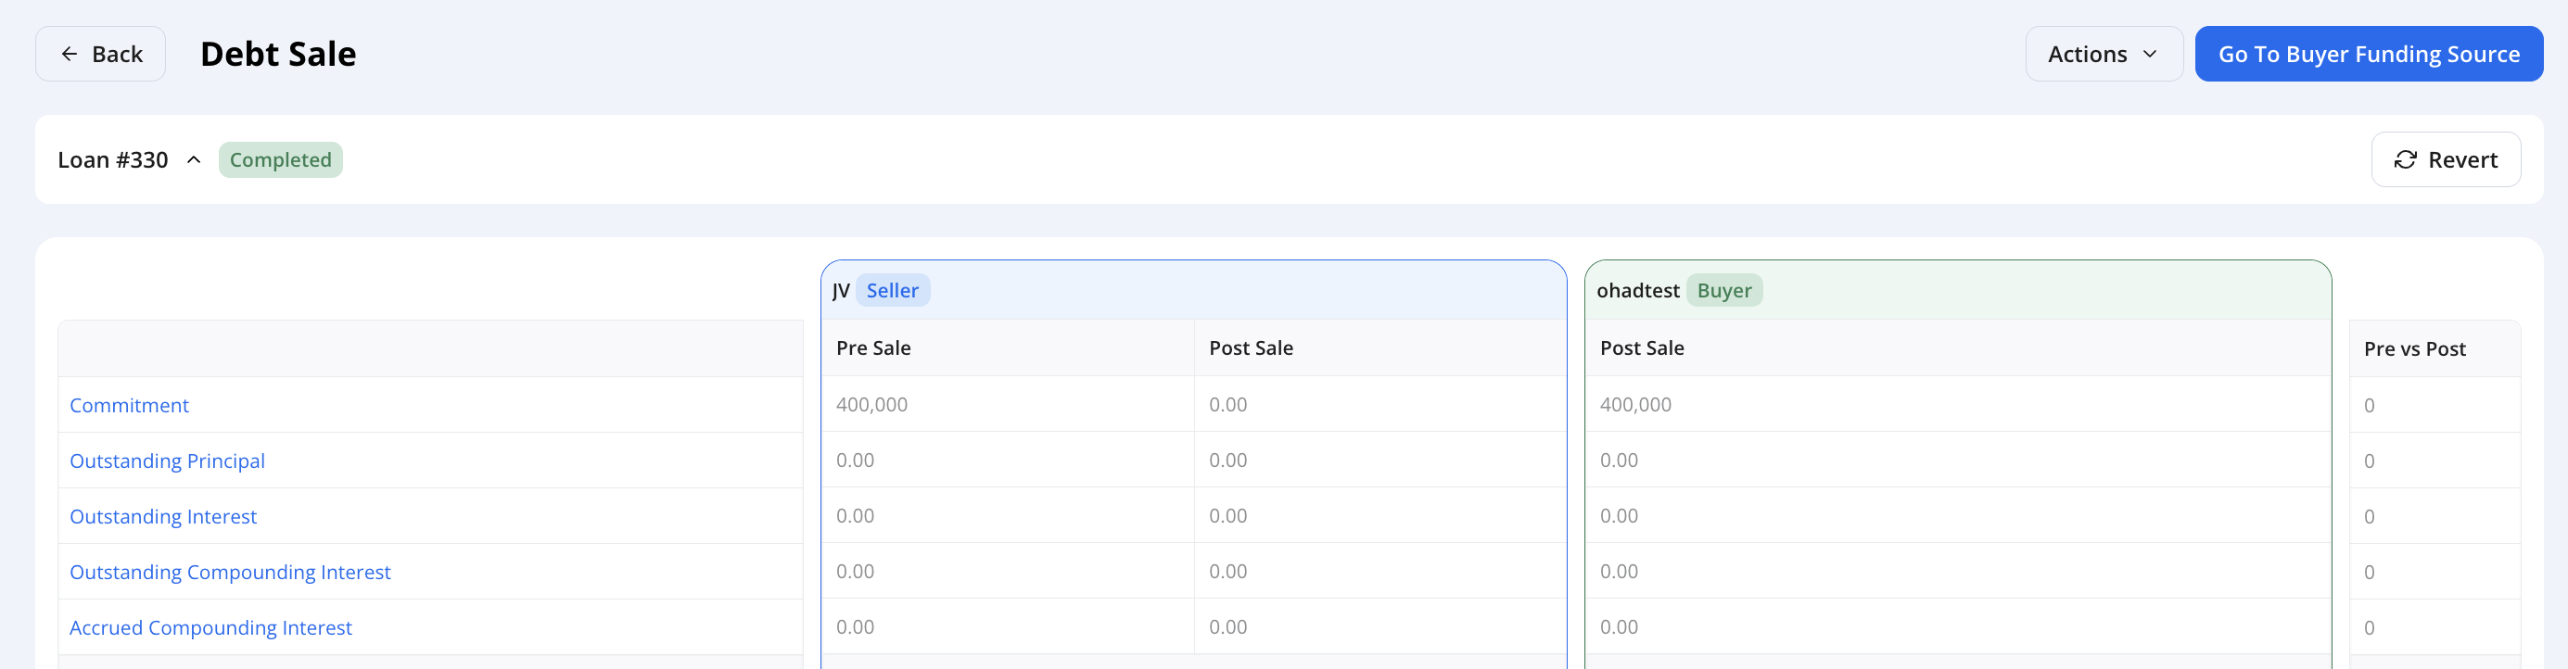This screenshot has width=2568, height=669.
Task: Select seller Pre Sale Commitment value 400,000
Action: click(872, 405)
